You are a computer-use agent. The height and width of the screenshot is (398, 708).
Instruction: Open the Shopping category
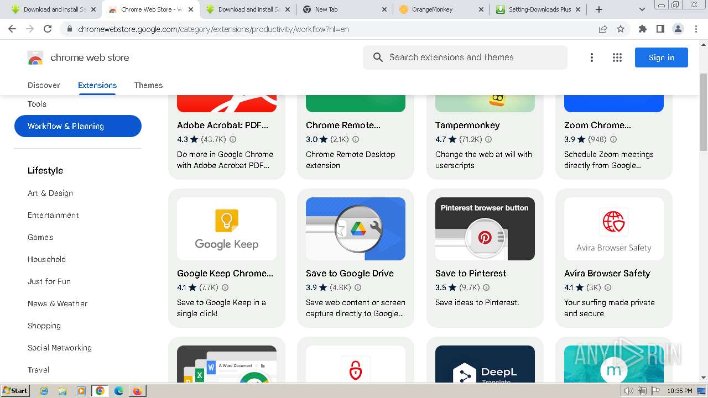pyautogui.click(x=44, y=326)
